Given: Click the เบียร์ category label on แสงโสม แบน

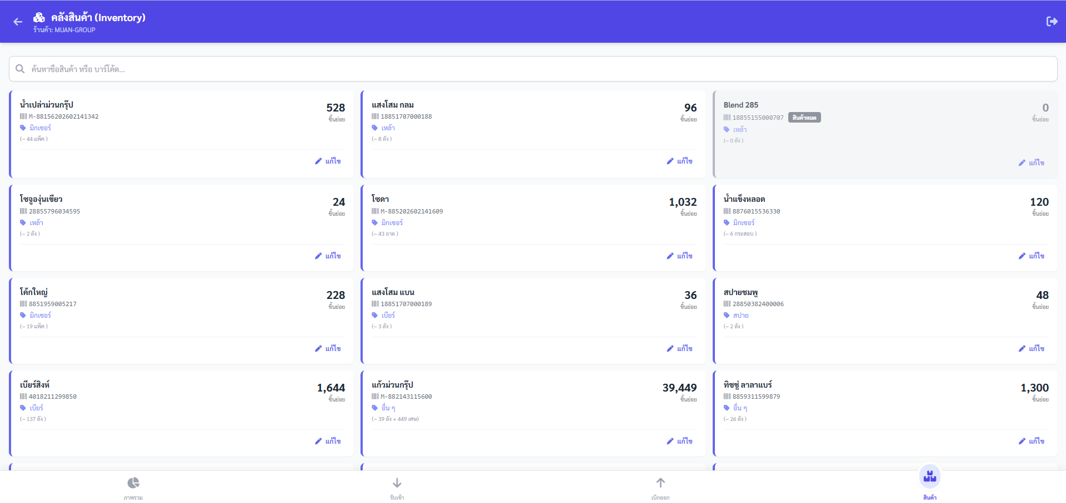Looking at the screenshot, I should pos(388,316).
